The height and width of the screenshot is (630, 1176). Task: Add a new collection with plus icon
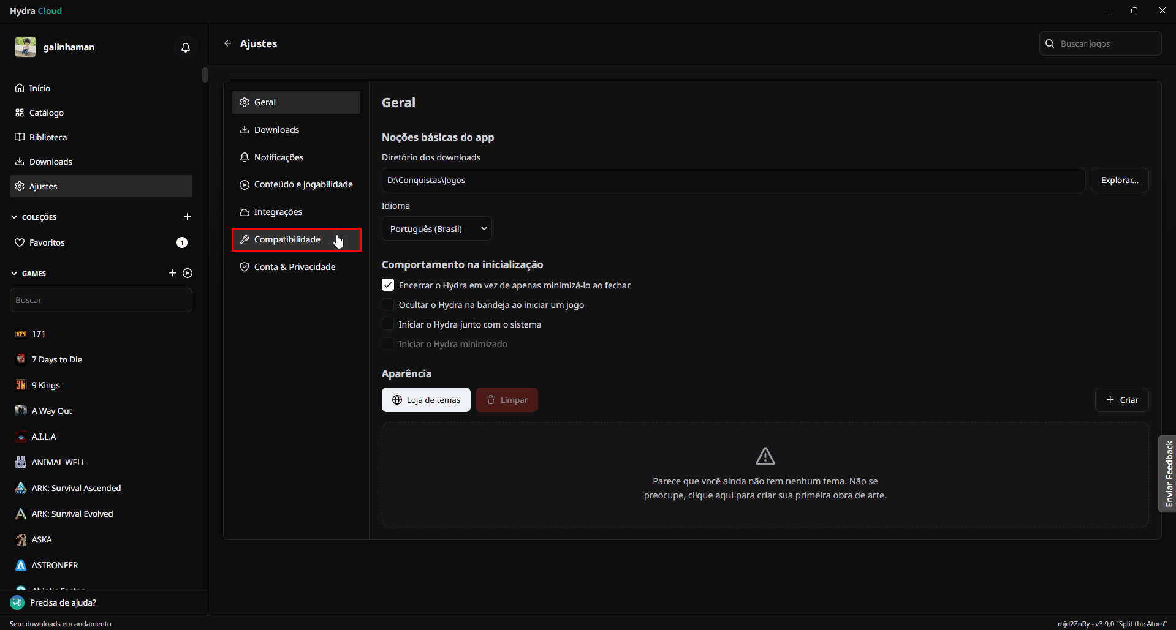188,217
